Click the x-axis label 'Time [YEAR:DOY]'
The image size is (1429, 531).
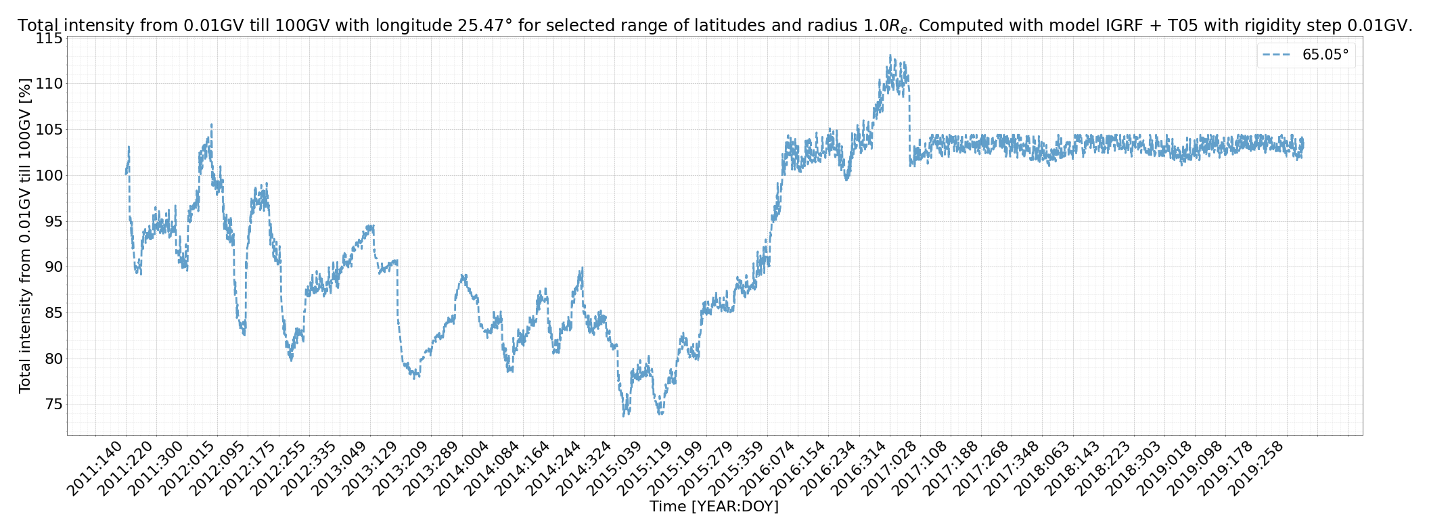(x=714, y=506)
